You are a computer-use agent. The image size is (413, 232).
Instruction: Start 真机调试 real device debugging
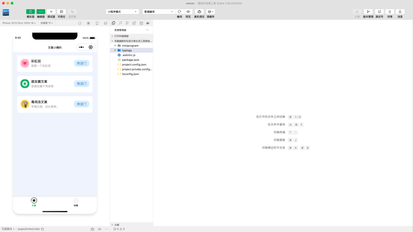click(199, 12)
